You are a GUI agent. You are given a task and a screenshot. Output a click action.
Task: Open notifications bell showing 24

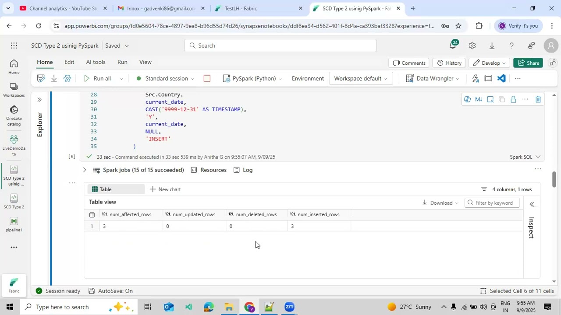pos(453,45)
